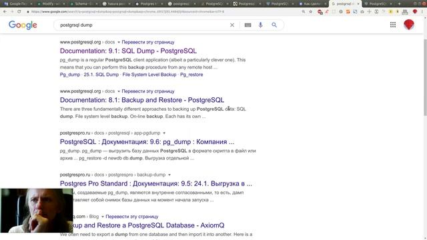Open Documentation: 9.1: SQL Dump result
This screenshot has height=240, width=427.
tap(128, 51)
